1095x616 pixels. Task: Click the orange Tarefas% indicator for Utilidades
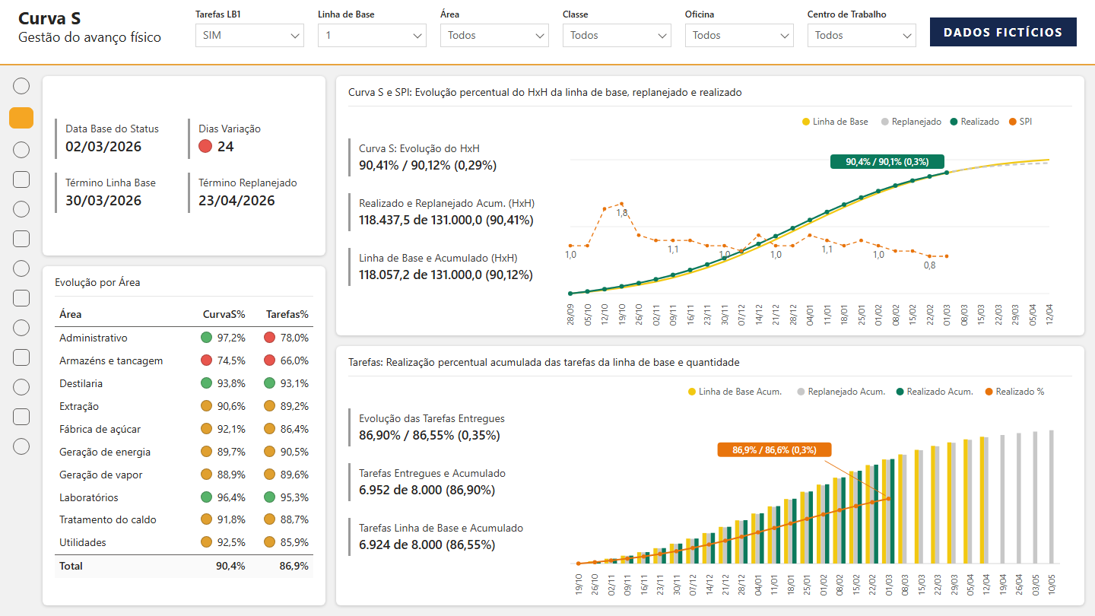(x=269, y=542)
